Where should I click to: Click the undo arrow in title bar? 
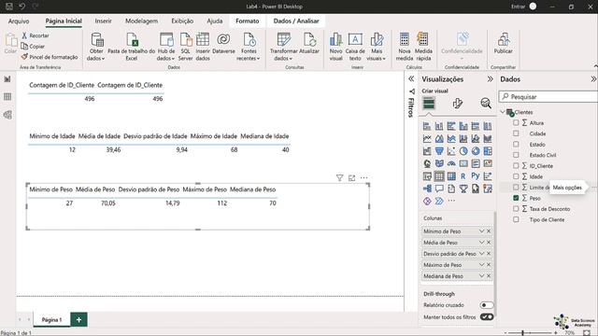(x=22, y=7)
